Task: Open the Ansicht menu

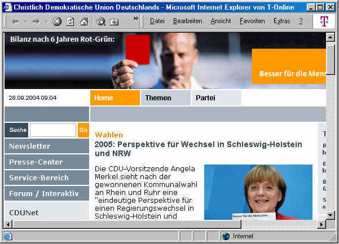Action: coord(221,21)
